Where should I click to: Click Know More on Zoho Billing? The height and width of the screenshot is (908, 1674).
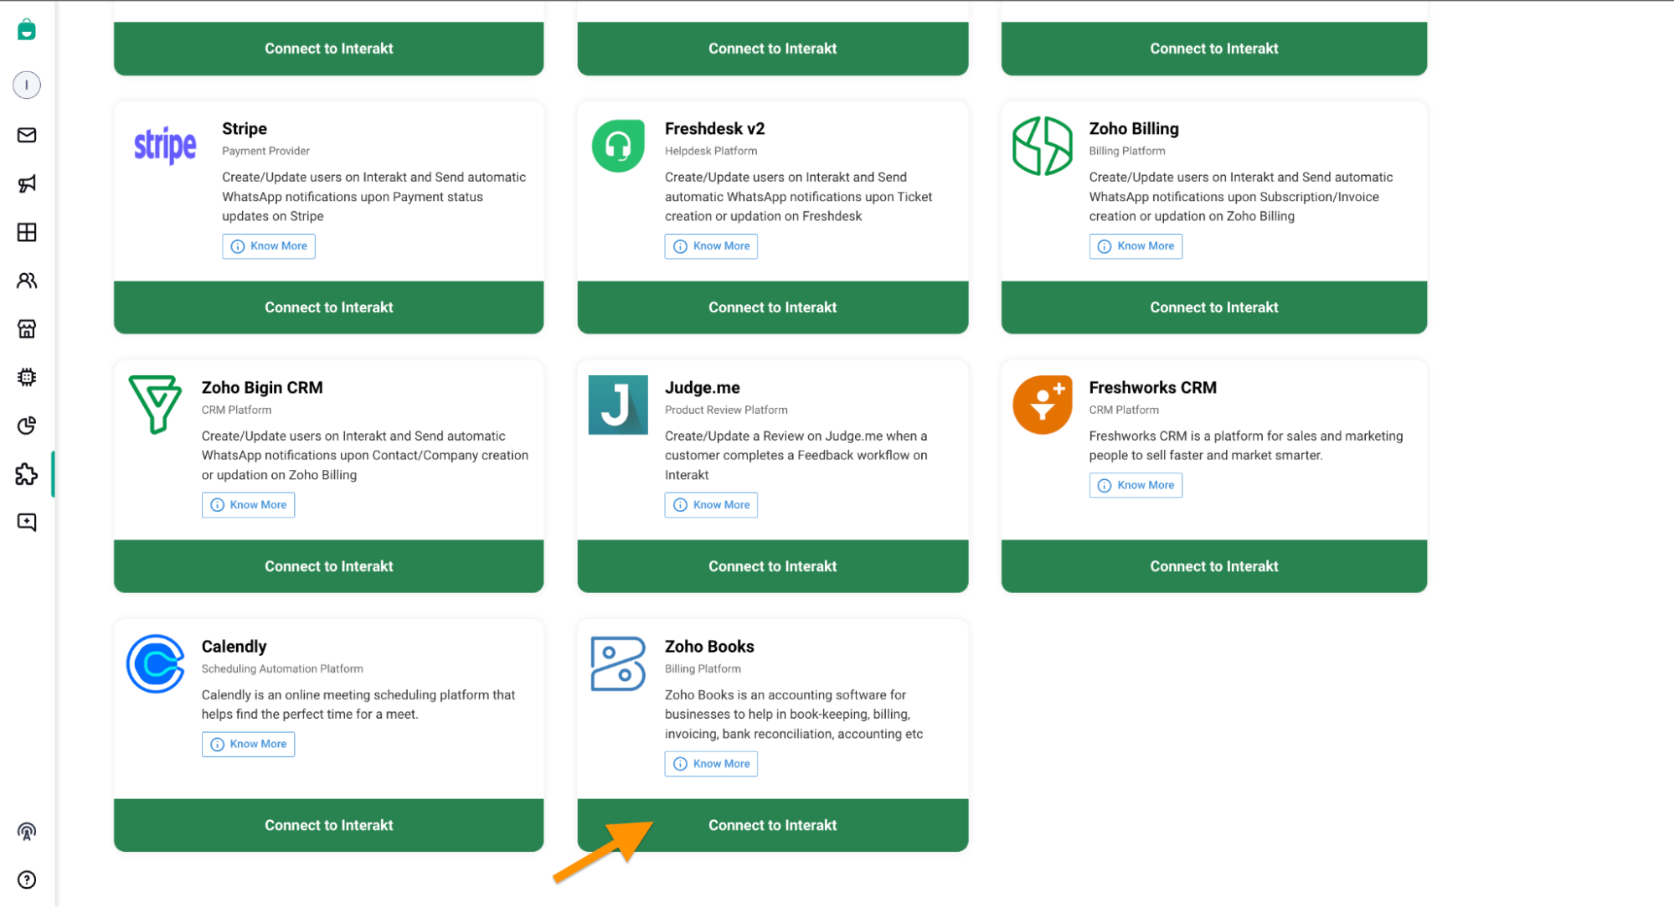coord(1135,245)
